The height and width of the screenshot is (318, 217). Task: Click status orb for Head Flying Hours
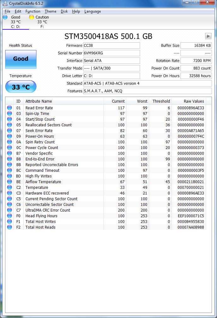pos(9,216)
